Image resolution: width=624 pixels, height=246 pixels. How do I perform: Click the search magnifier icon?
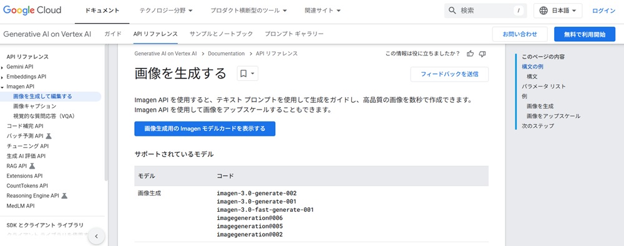tap(452, 11)
